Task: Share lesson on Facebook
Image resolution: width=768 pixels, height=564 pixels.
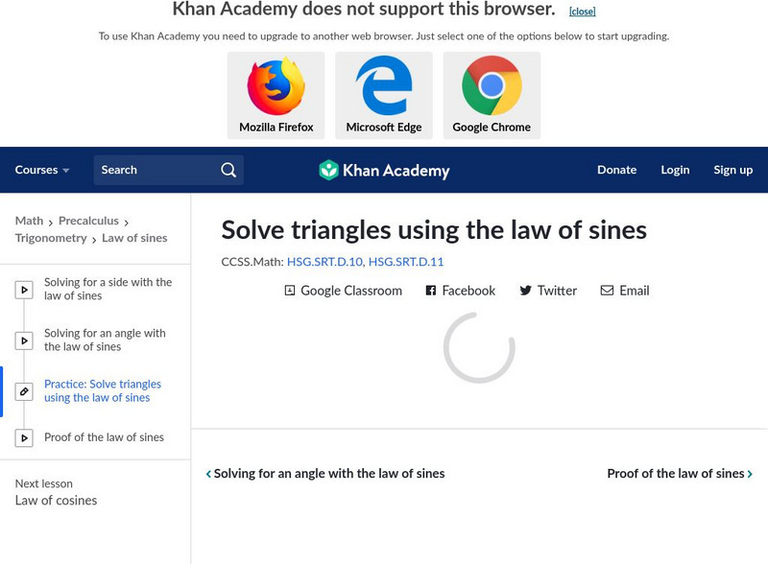Action: 460,291
